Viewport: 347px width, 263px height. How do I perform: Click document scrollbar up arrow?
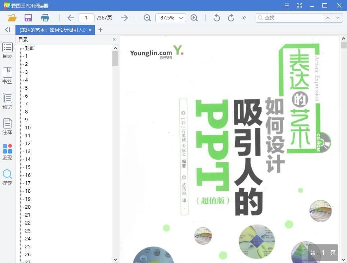pos(343,38)
